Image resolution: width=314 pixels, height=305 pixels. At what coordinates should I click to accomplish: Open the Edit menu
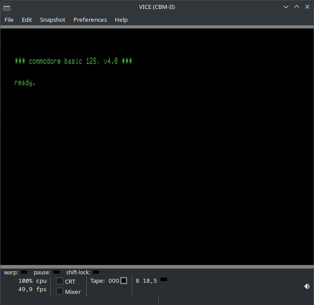27,20
